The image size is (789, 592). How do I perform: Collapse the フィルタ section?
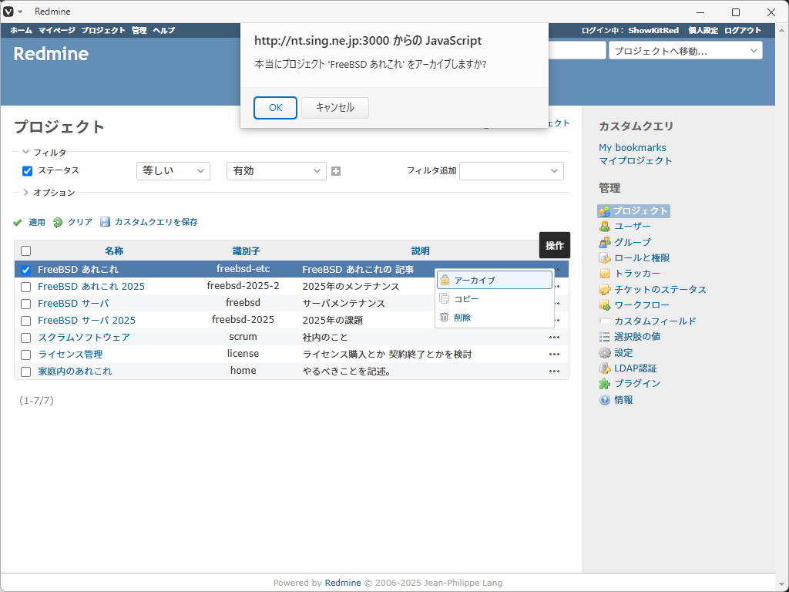(x=44, y=153)
